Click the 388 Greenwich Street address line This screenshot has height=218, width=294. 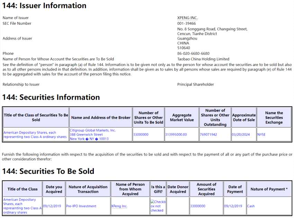coord(86,135)
